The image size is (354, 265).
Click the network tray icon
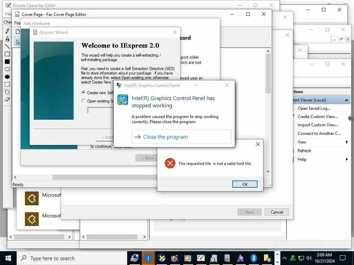coord(301,258)
